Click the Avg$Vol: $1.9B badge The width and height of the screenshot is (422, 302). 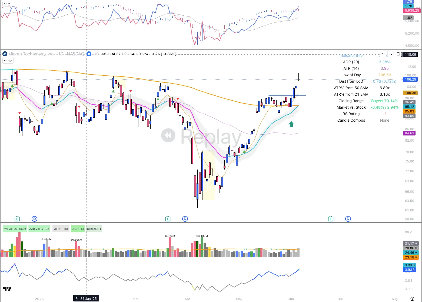tap(39, 229)
